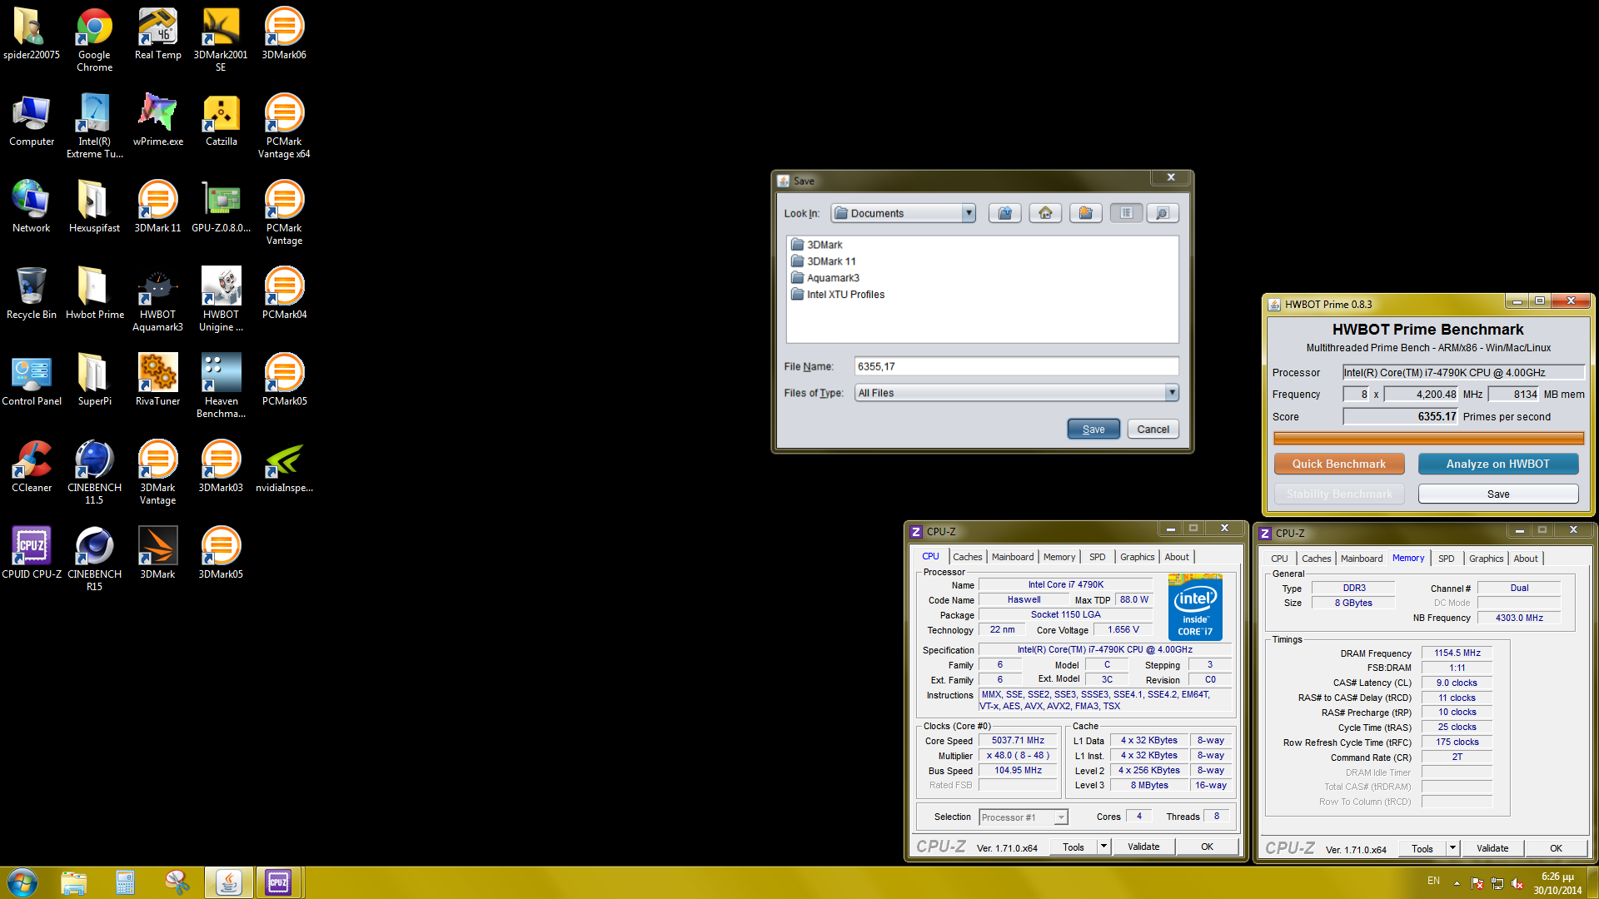Select Aquamark3 folder in file list

click(x=825, y=278)
